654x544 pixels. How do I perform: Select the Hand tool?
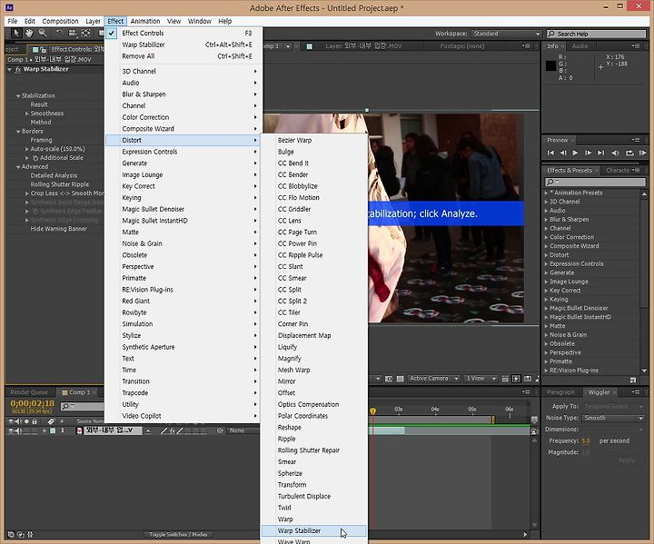(x=29, y=33)
